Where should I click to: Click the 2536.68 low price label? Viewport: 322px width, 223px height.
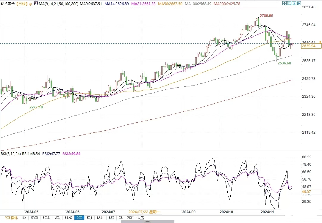click(284, 63)
